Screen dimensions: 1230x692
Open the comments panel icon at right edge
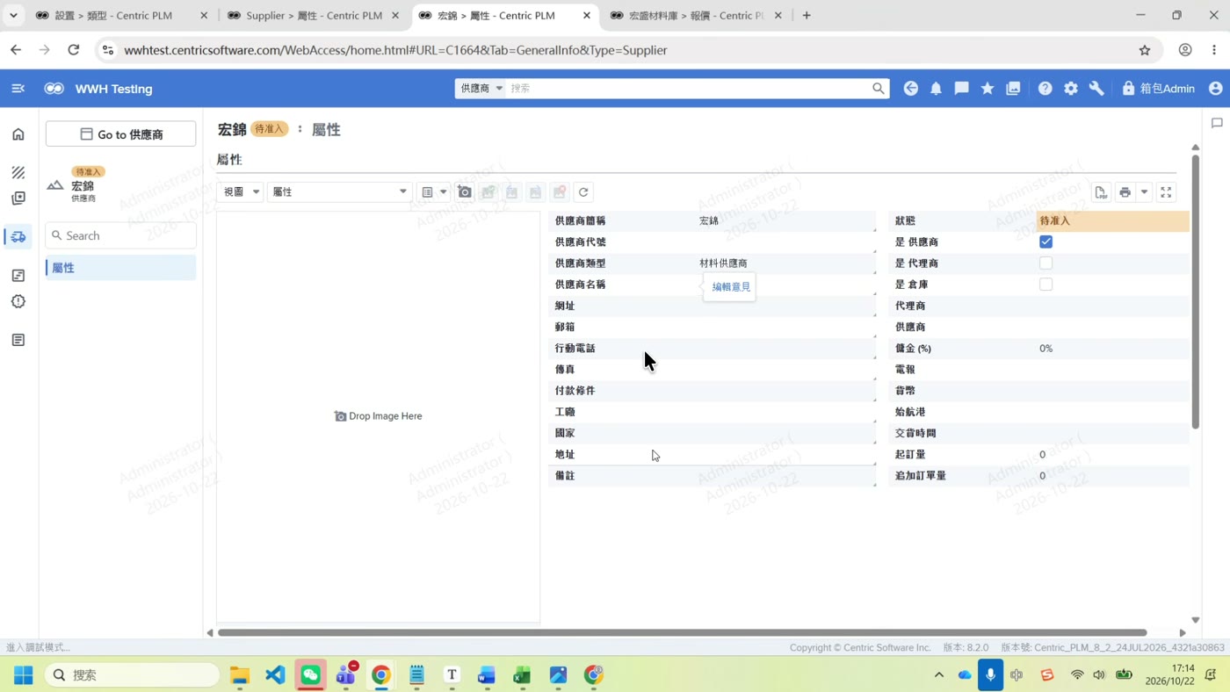[x=1217, y=124]
